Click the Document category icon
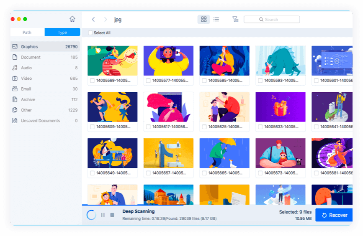 tap(15, 57)
